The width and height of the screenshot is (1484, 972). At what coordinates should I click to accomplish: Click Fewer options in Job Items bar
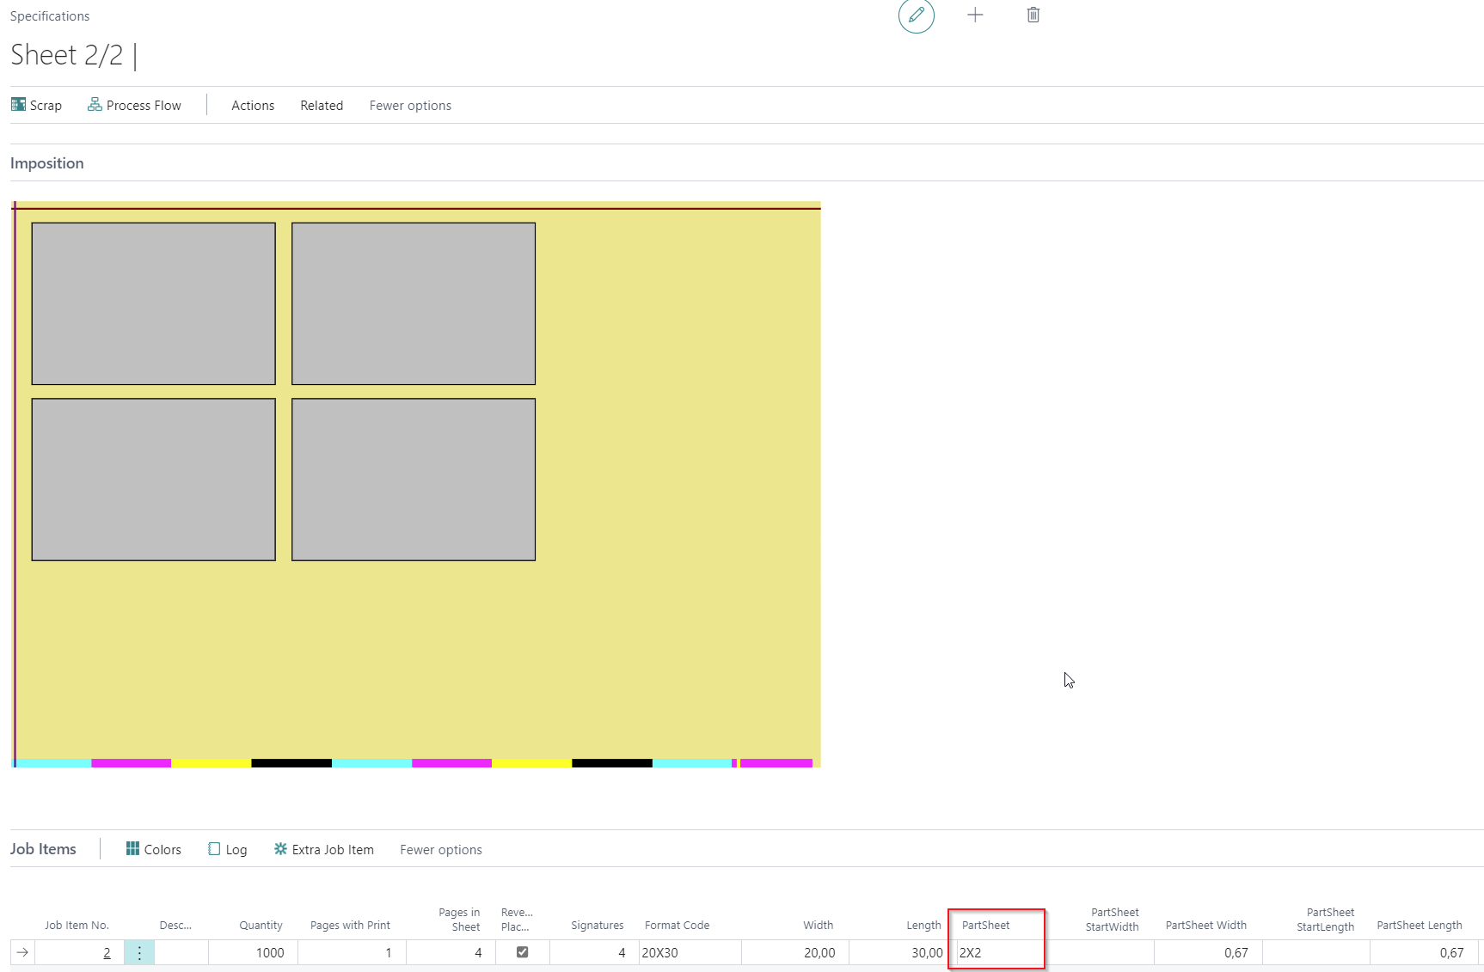440,849
